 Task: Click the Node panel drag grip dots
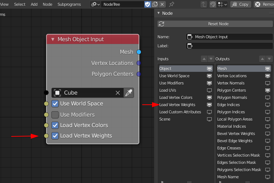click(x=271, y=13)
